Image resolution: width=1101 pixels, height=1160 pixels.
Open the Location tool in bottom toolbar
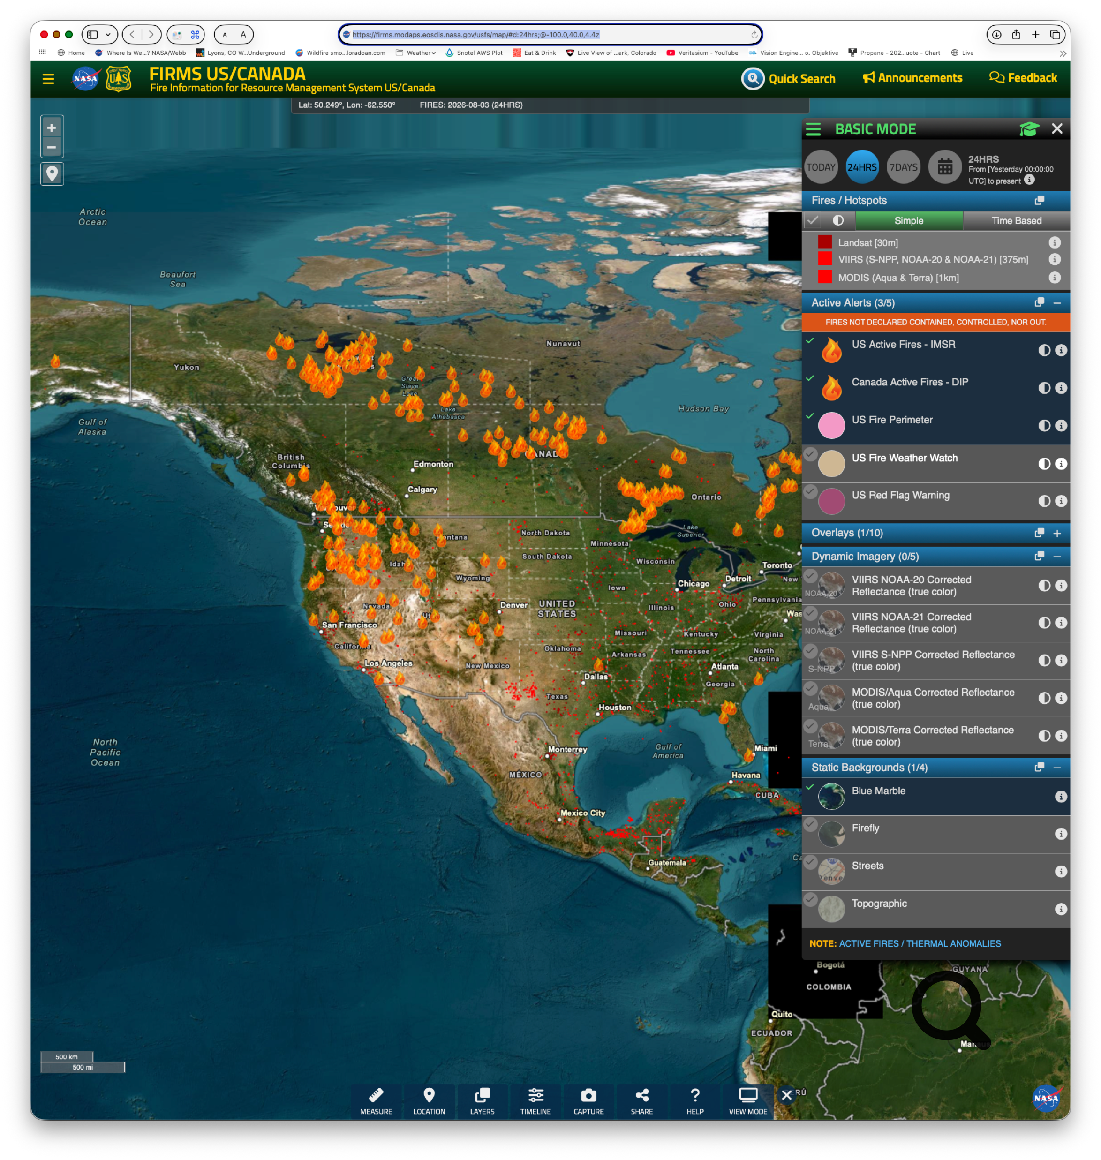coord(429,1101)
